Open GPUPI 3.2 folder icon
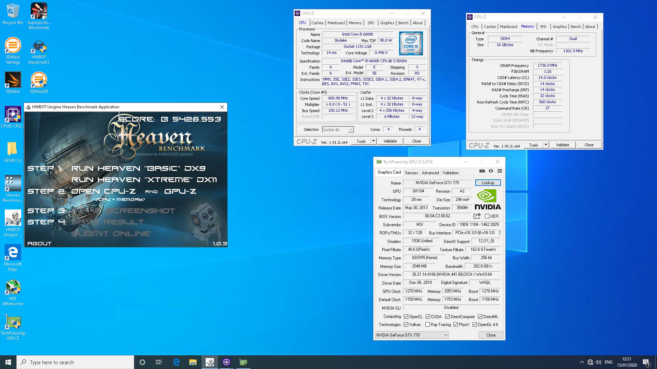This screenshot has width=657, height=369. point(13,151)
